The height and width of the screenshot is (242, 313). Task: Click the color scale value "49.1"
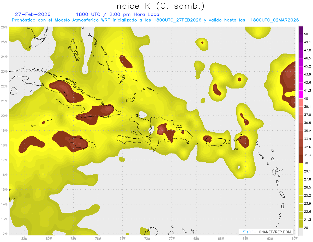click(307, 42)
